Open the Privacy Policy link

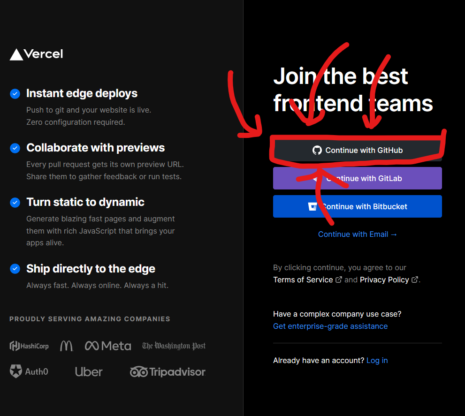coord(384,280)
